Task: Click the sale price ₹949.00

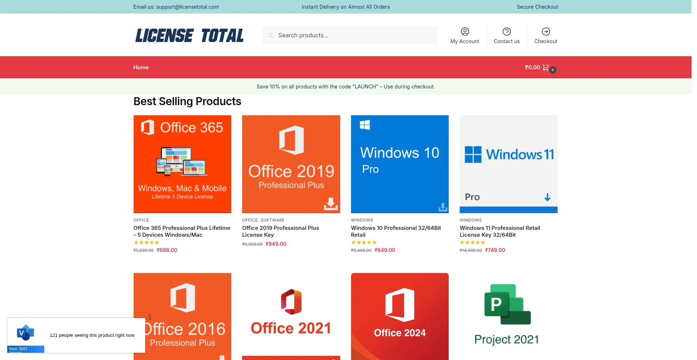Action: [x=276, y=244]
